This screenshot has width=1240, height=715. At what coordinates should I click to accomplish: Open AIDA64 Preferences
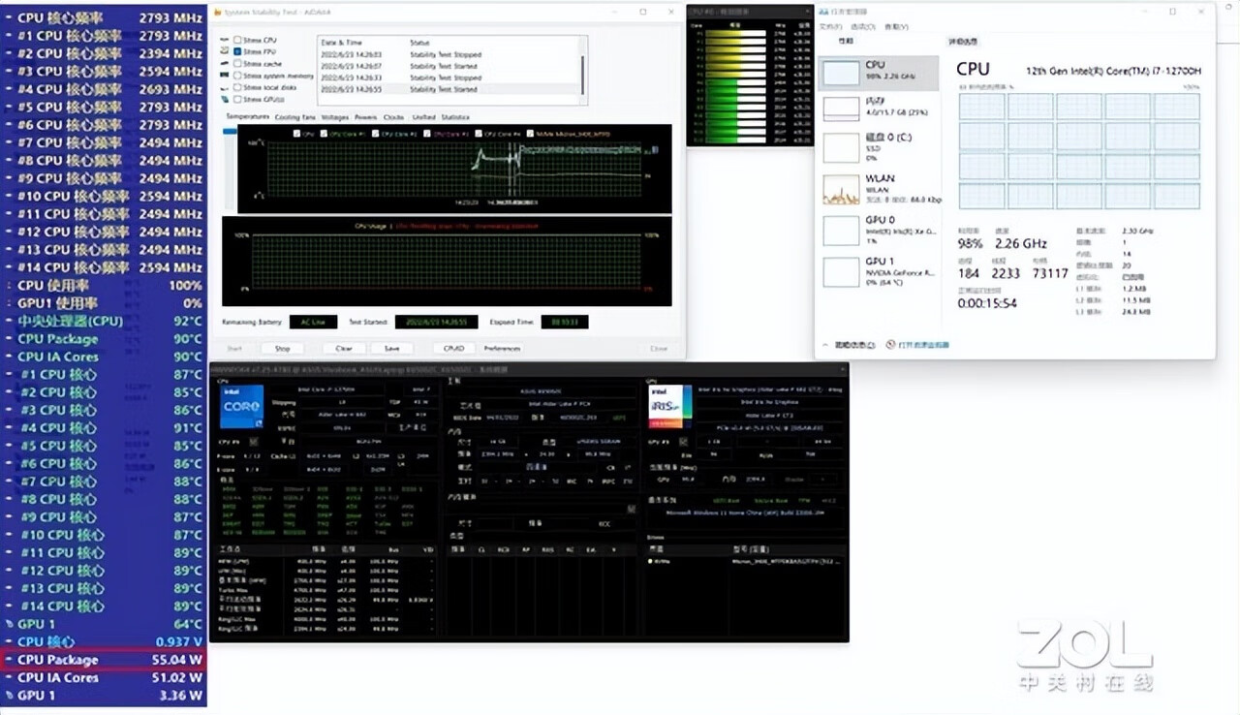[x=502, y=348]
